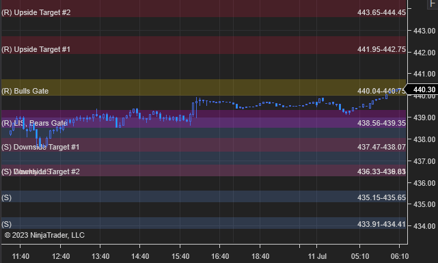This screenshot has height=263, width=438.
Task: Click the 441.95-442.75 range value
Action: click(x=381, y=49)
